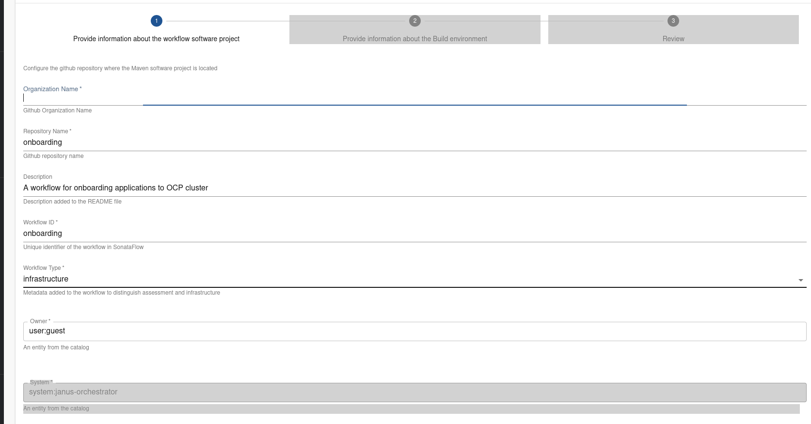Click the Owner field label
This screenshot has width=811, height=424.
(39, 321)
